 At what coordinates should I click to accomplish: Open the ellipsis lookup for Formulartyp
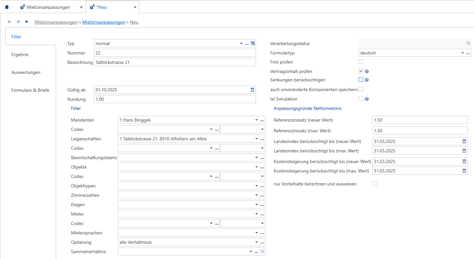[x=468, y=53]
